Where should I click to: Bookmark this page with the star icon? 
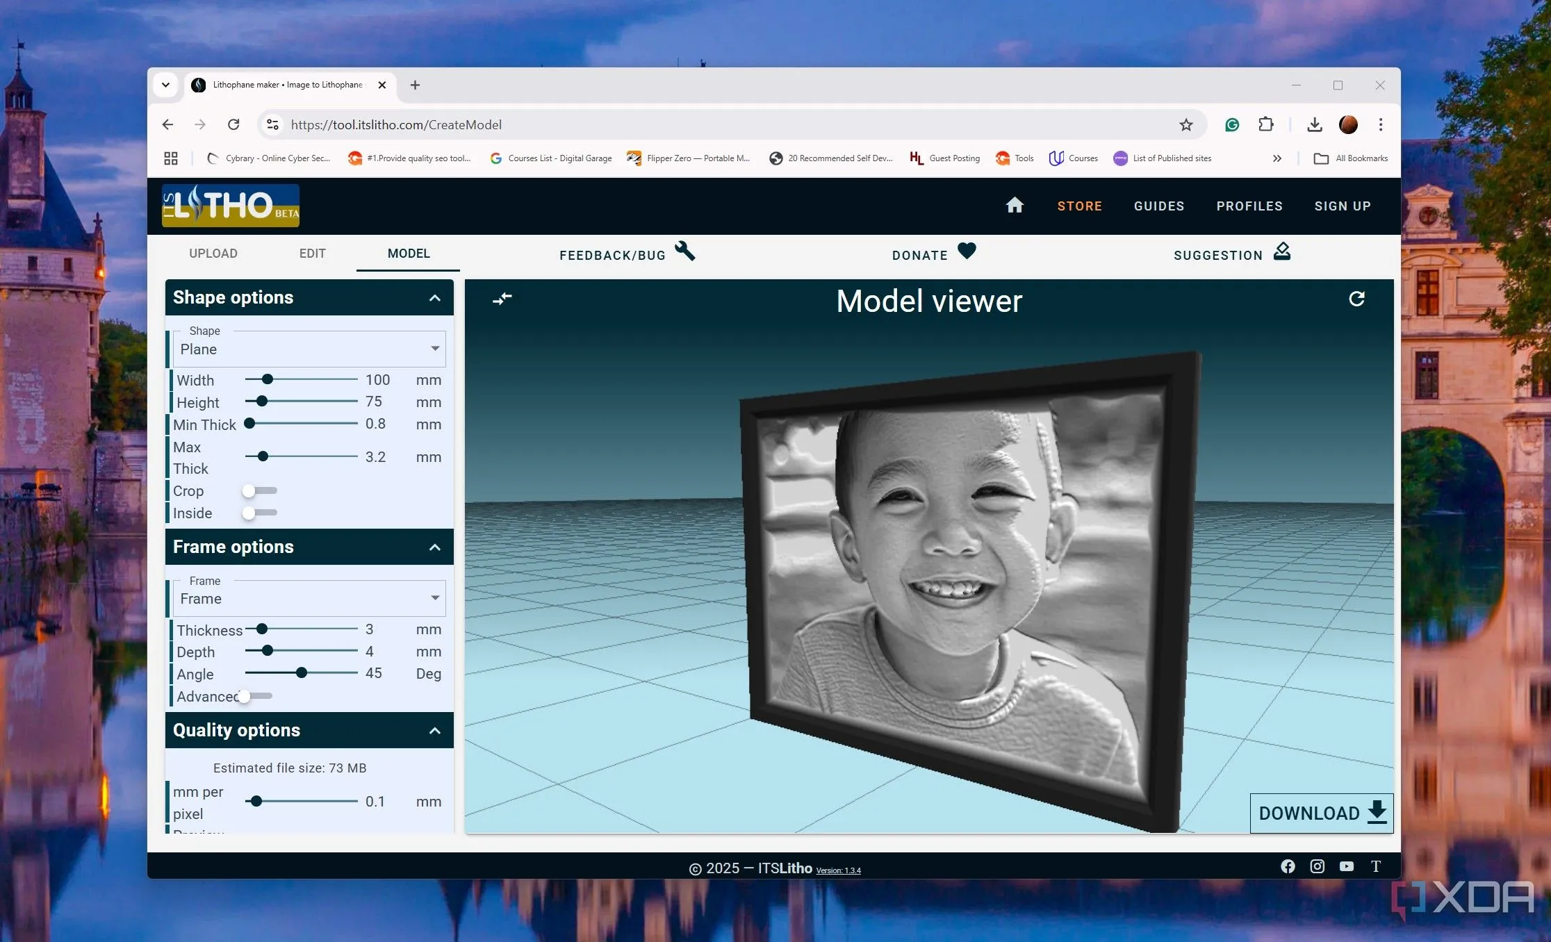coord(1185,124)
